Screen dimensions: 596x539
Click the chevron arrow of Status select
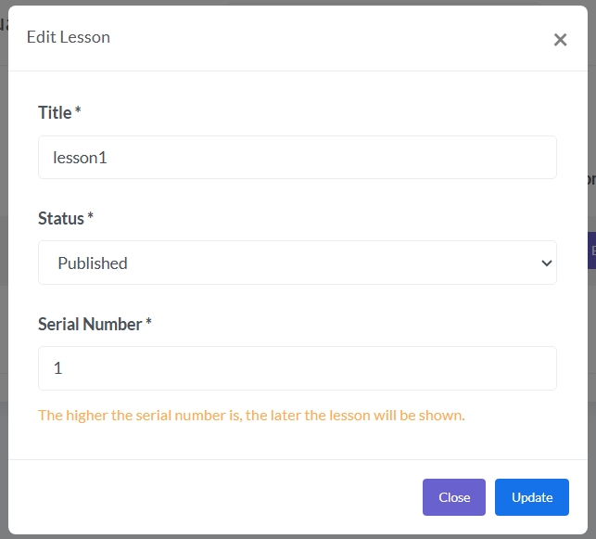click(545, 263)
